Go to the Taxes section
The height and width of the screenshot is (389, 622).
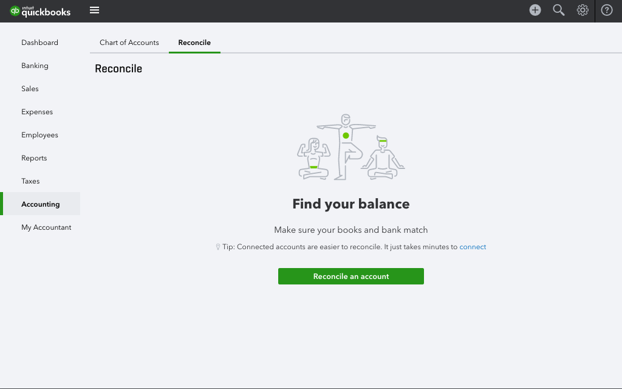tap(30, 181)
